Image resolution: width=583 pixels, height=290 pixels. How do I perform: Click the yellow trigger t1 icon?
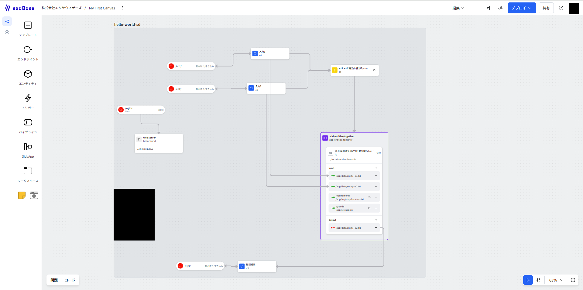click(335, 70)
